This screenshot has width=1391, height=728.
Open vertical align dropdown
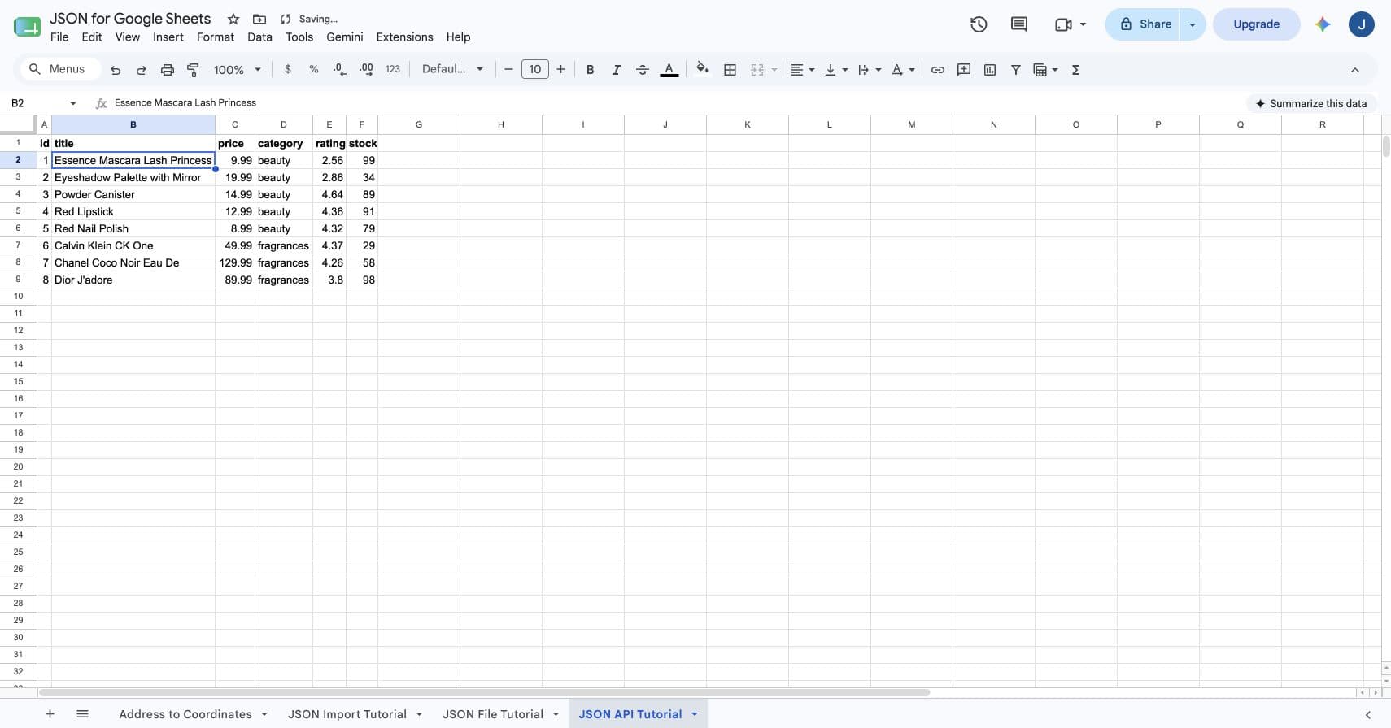pyautogui.click(x=836, y=70)
